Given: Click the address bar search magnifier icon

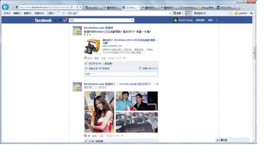Looking at the screenshot, I should 71,7.
